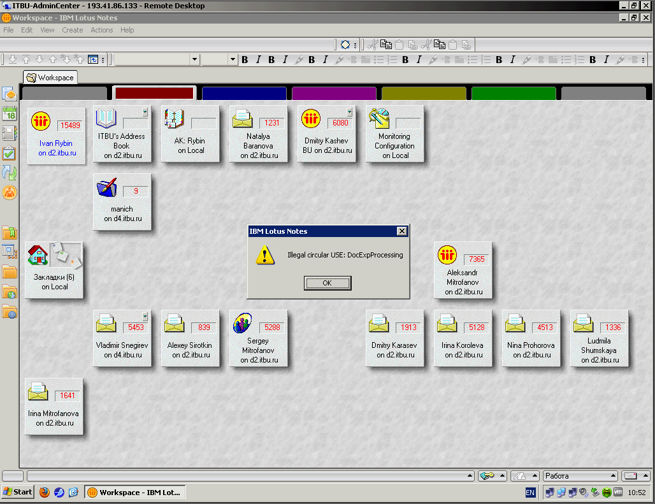Expand the arrow on Vladimir Snegirev tile
Viewport: 655px width, 504px height.
(145, 317)
